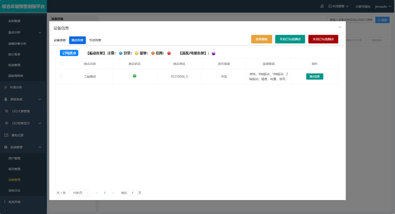Expand the LED投屏显示 submenu chevron

[x=40, y=123]
